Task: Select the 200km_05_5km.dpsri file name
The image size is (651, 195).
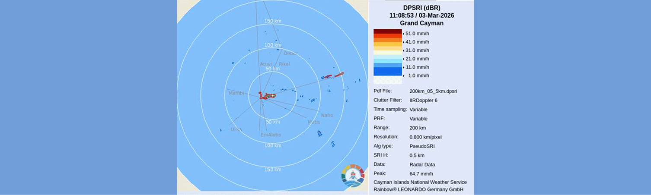Action: 433,91
